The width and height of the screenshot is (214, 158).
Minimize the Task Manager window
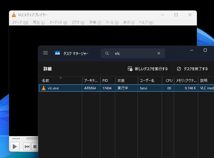pos(192,50)
